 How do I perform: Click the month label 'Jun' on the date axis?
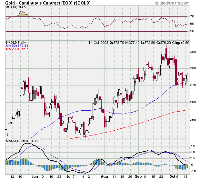(x=35, y=176)
